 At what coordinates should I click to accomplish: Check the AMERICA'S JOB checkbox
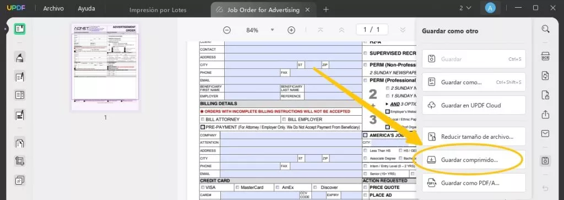[x=366, y=135]
